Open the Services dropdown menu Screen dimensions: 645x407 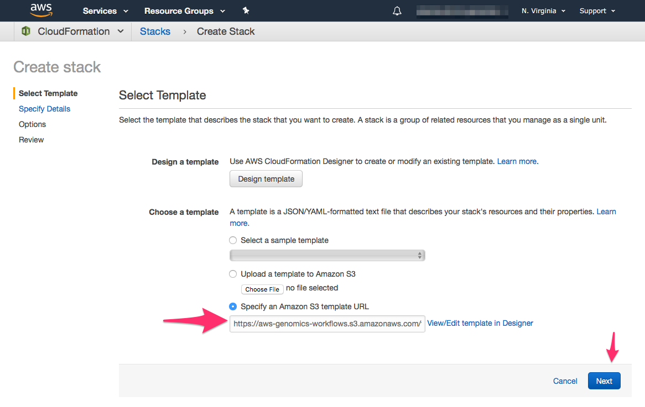[x=105, y=11]
